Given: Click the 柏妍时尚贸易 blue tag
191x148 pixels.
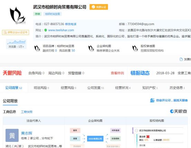Looking at the screenshot, I should tap(52, 14).
